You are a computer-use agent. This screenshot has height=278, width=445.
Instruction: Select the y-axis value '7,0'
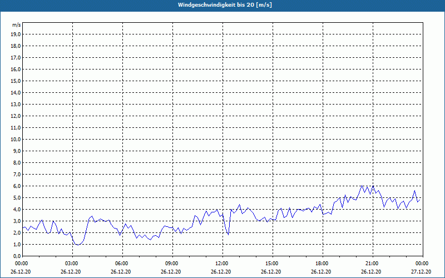click(17, 174)
